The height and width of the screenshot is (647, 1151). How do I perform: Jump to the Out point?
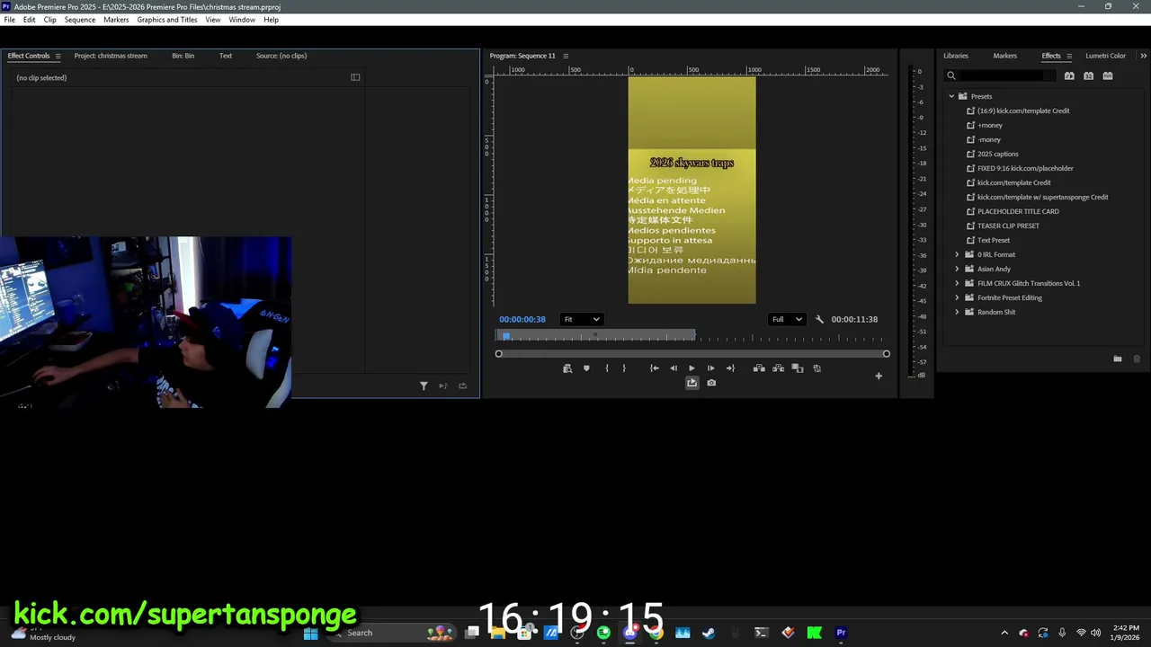coord(730,368)
